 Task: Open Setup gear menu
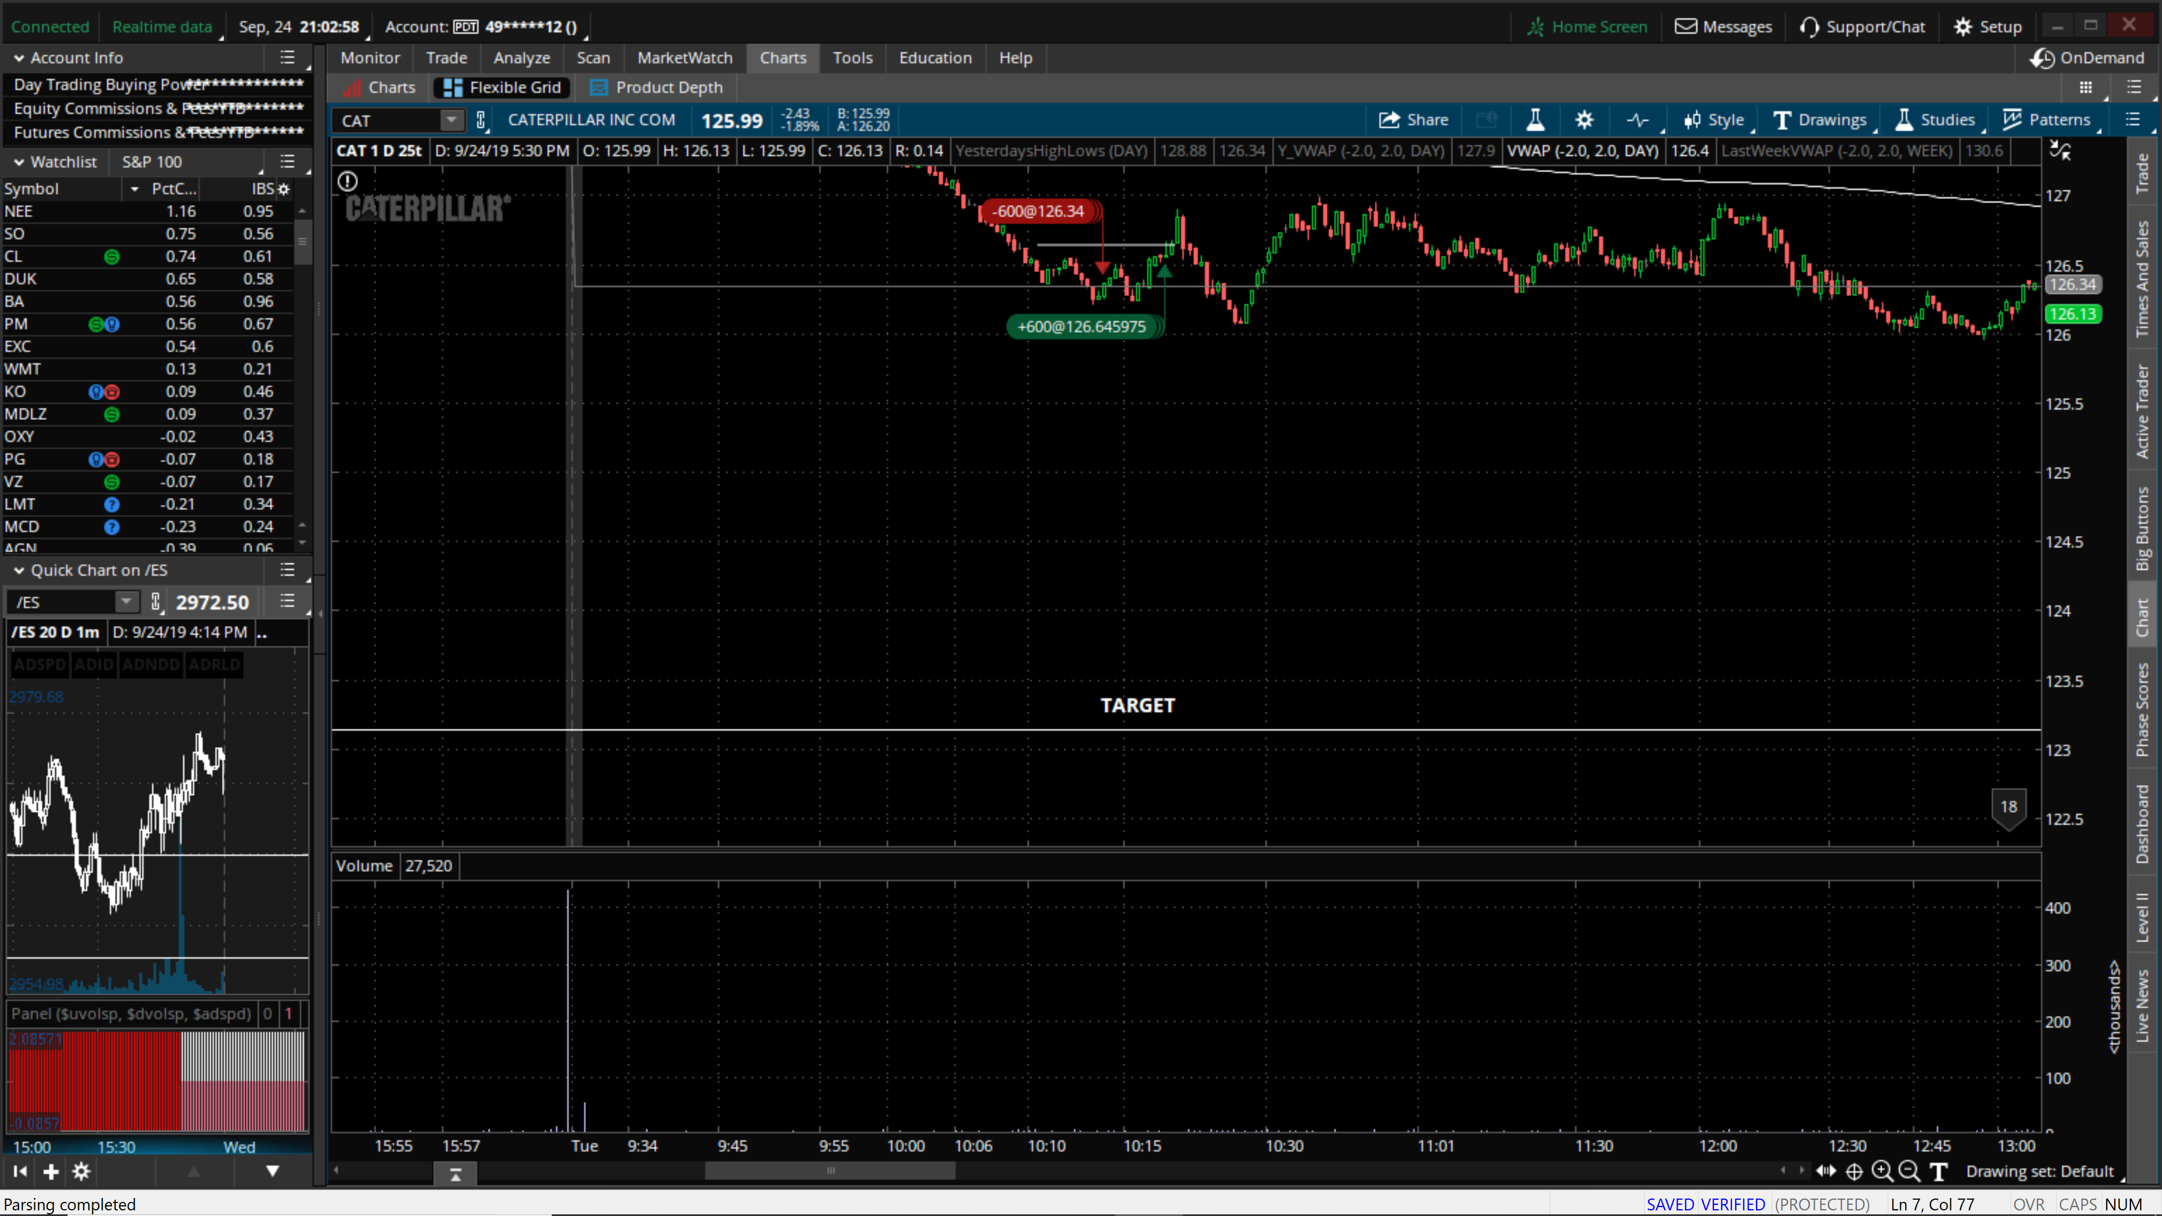[1987, 27]
